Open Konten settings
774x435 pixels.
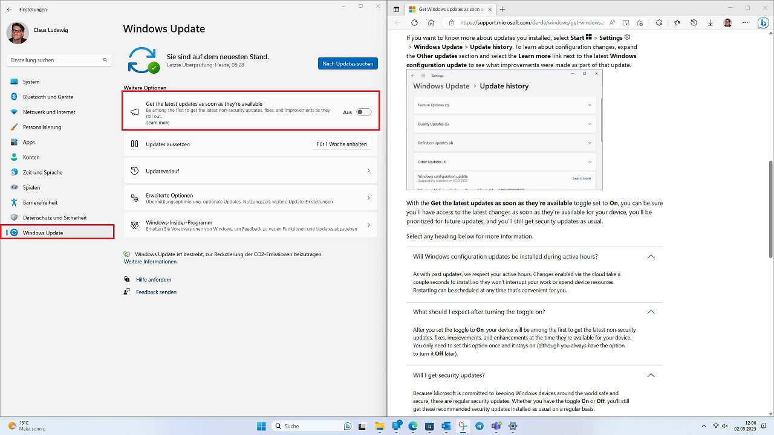point(57,157)
